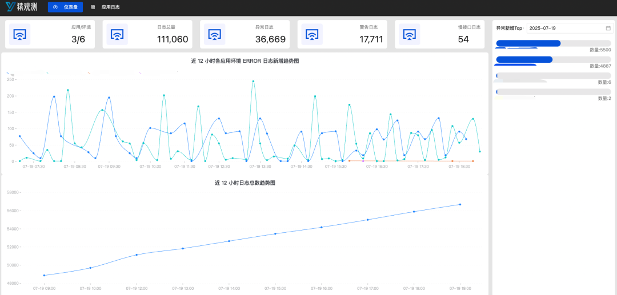Click the 07-19 10:30 axis label
This screenshot has height=295, width=617.
tap(150, 167)
